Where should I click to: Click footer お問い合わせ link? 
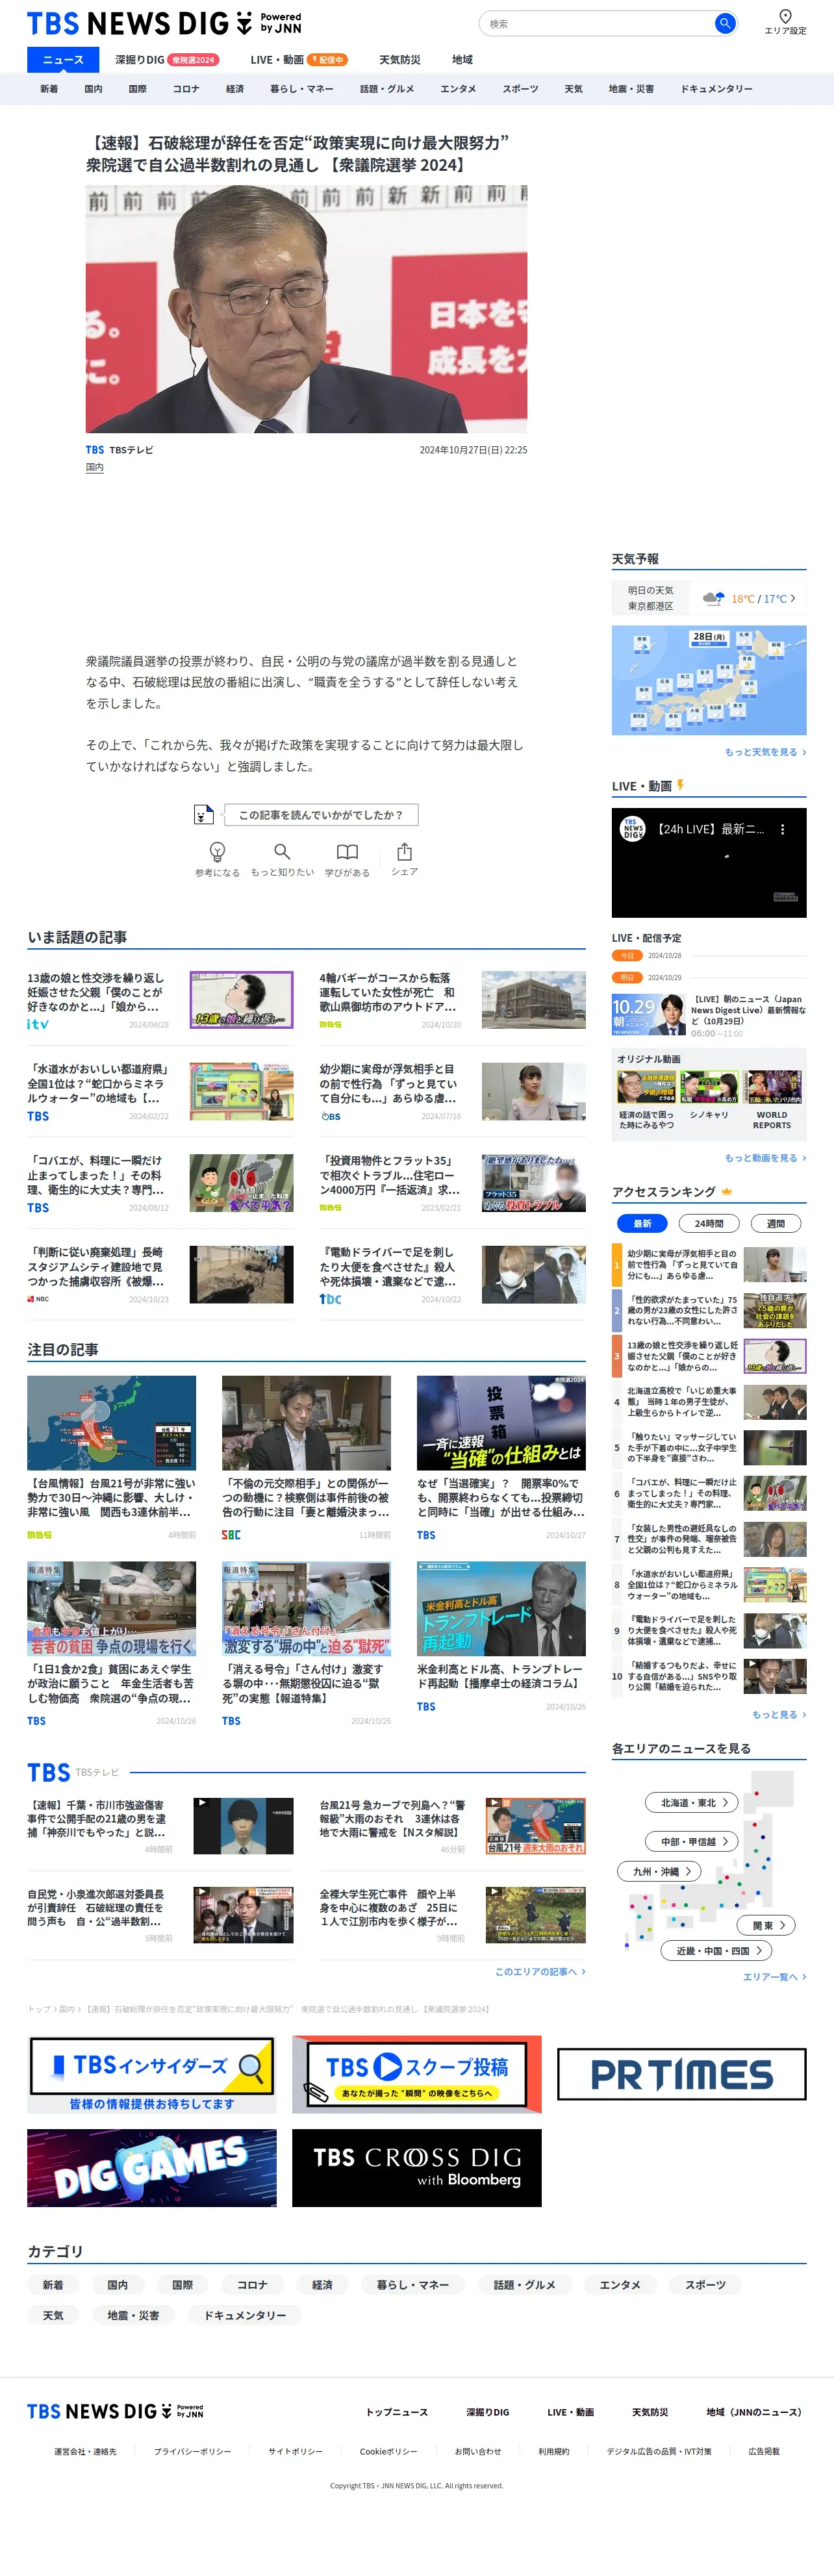[478, 2451]
